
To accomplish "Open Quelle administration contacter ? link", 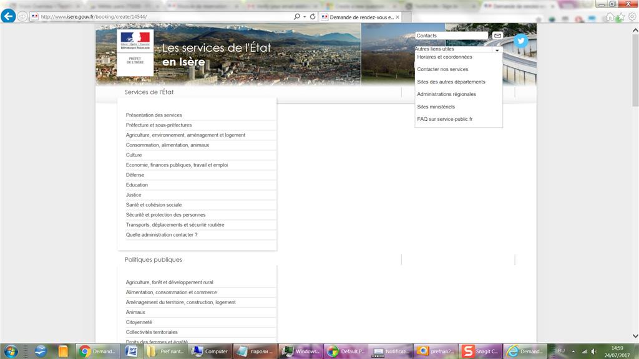I will click(162, 235).
